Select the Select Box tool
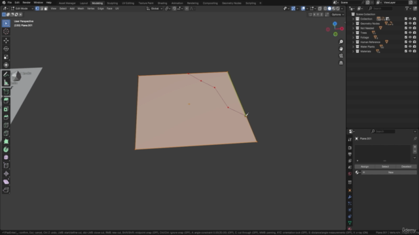Viewport: 419px width, 235px height. pos(6,23)
